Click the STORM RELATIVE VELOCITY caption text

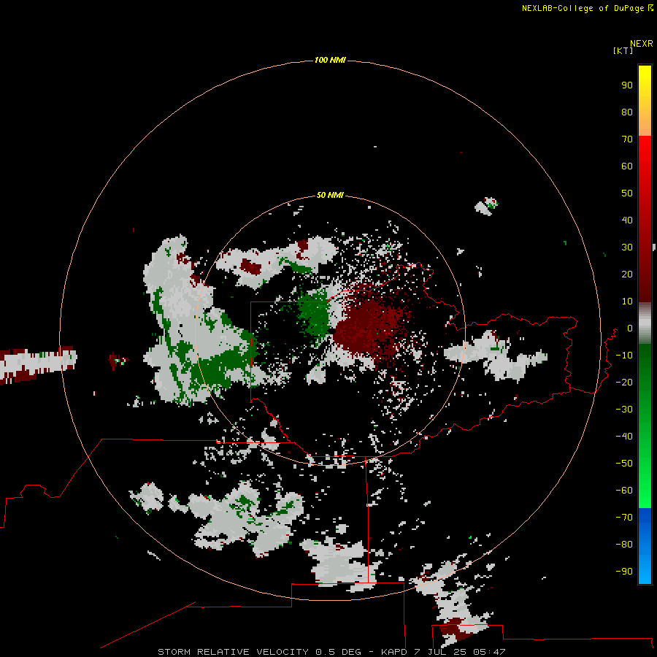coord(234,652)
